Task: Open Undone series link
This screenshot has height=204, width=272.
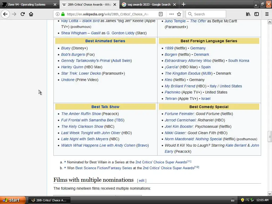Action: pos(68,80)
